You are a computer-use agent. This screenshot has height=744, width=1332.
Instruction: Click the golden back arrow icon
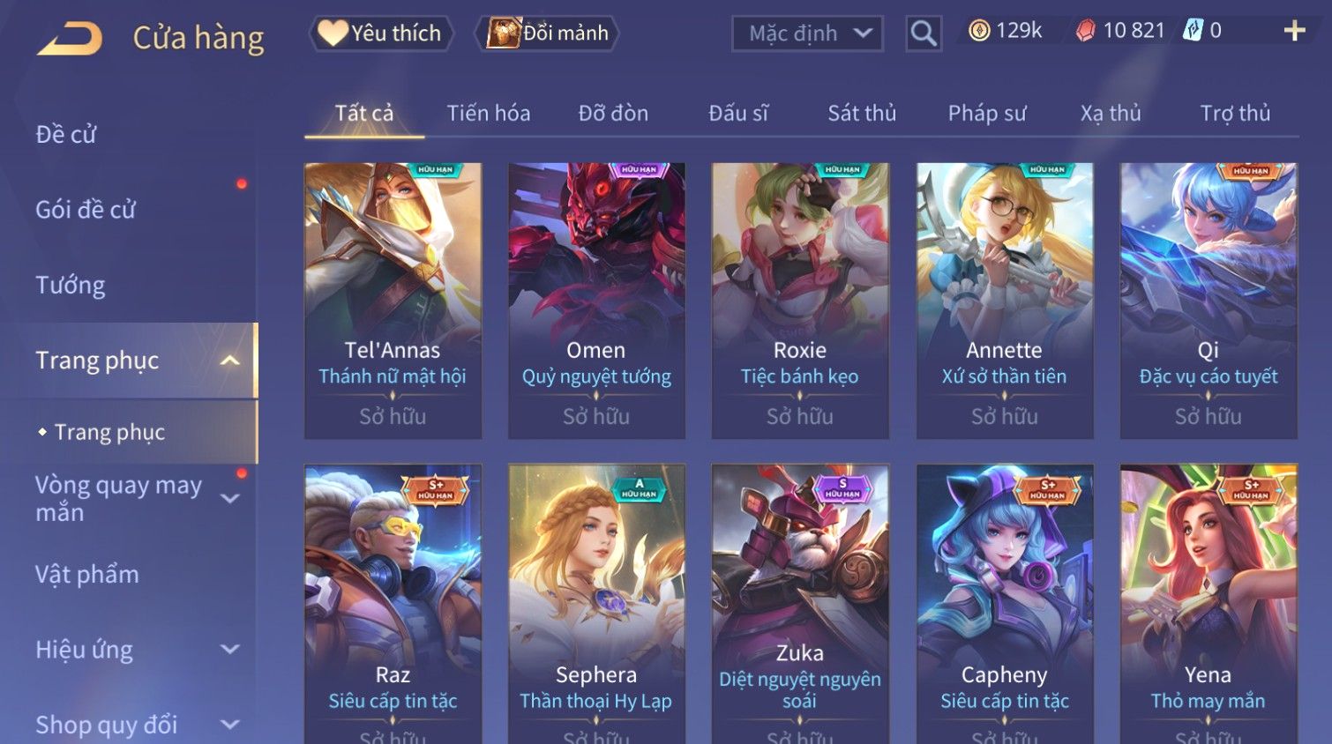tap(69, 39)
